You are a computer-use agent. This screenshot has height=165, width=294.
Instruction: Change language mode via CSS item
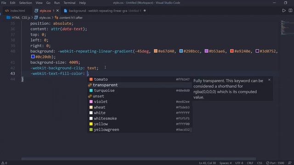[260, 163]
